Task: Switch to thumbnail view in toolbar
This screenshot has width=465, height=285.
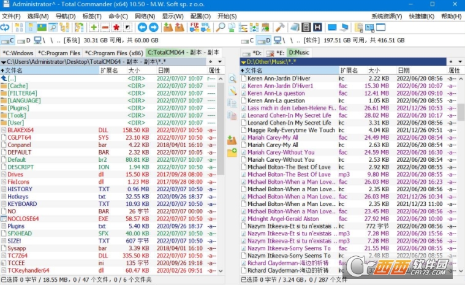Action: [42, 27]
